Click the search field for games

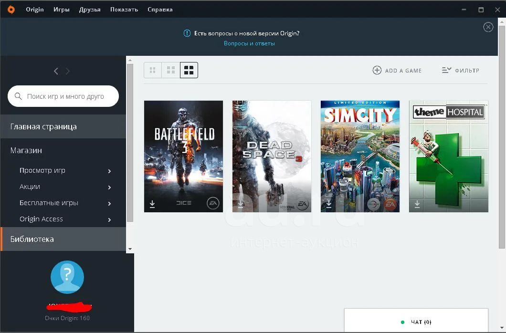click(x=63, y=96)
